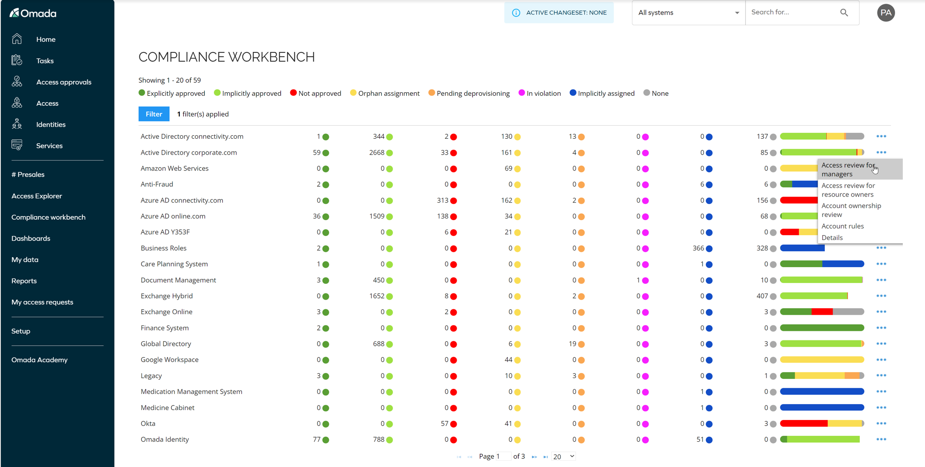Open My data link

[25, 259]
